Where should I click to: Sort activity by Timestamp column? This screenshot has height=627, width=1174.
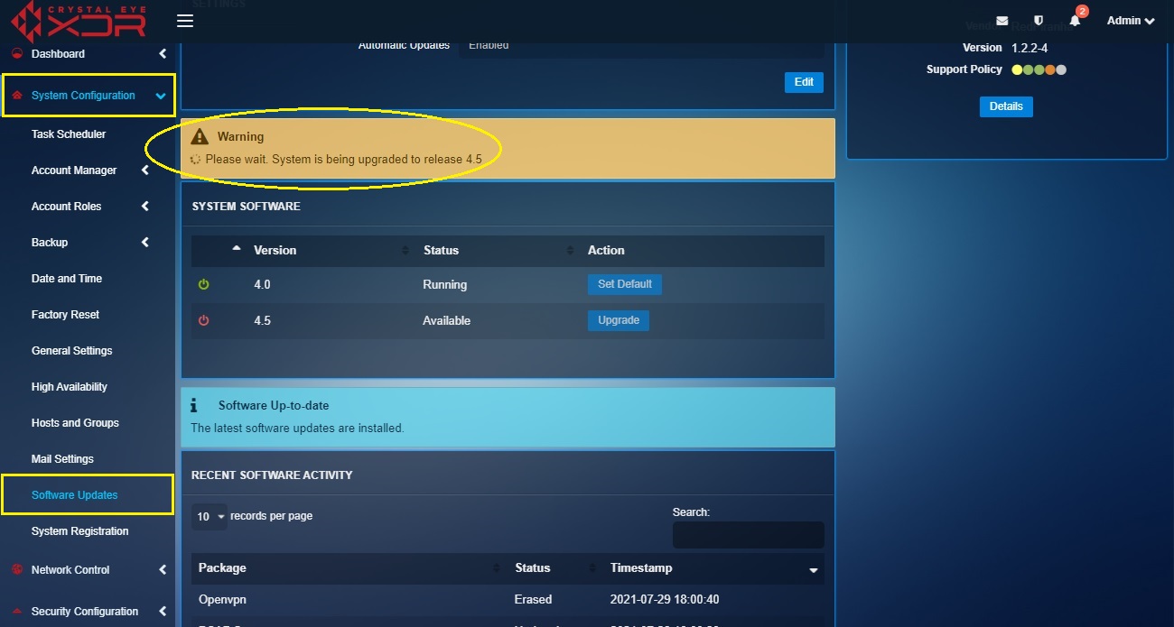pos(713,568)
